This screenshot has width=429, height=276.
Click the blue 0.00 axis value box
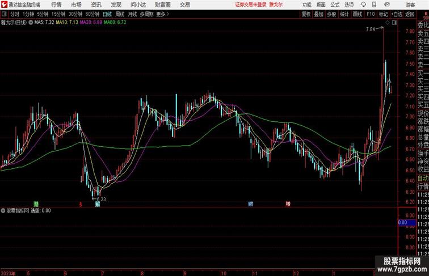[407, 223]
